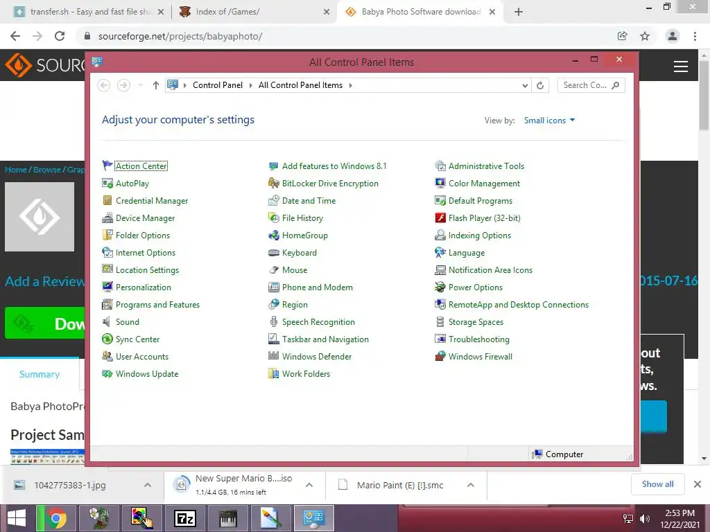Open a new Chrome tab
Screen dimensions: 710x532
coord(519,12)
